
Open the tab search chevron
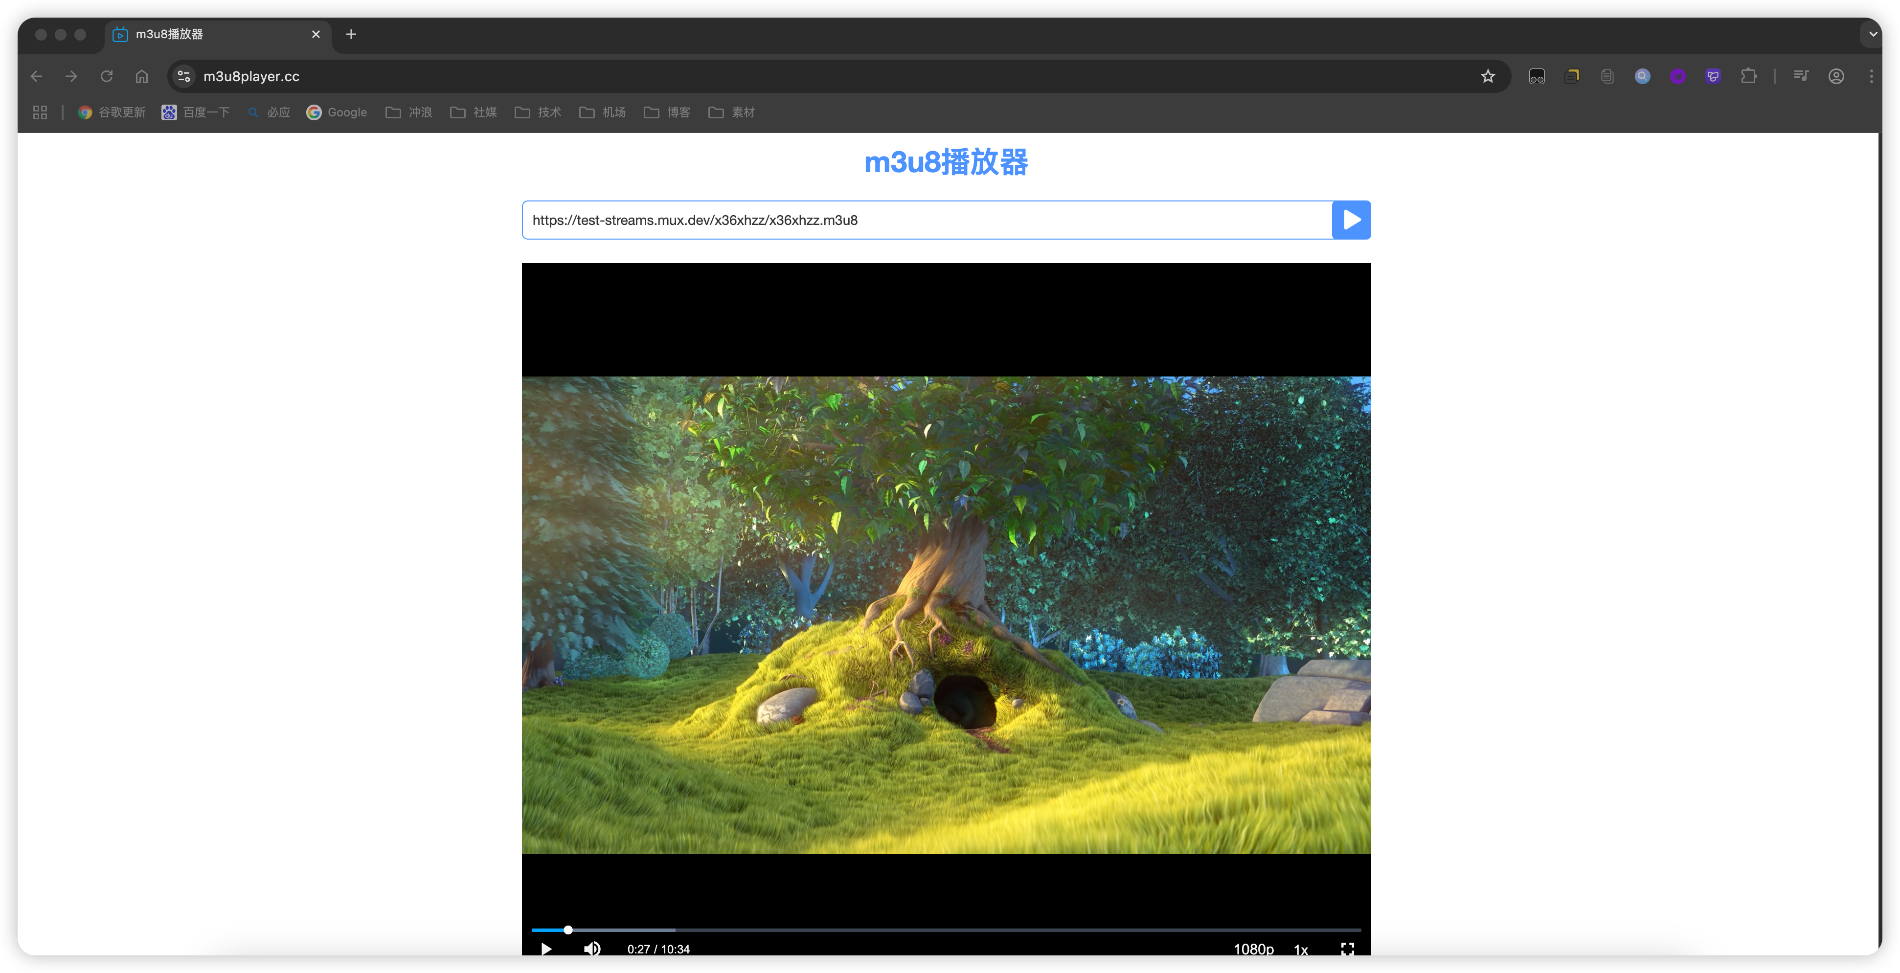[x=1873, y=35]
